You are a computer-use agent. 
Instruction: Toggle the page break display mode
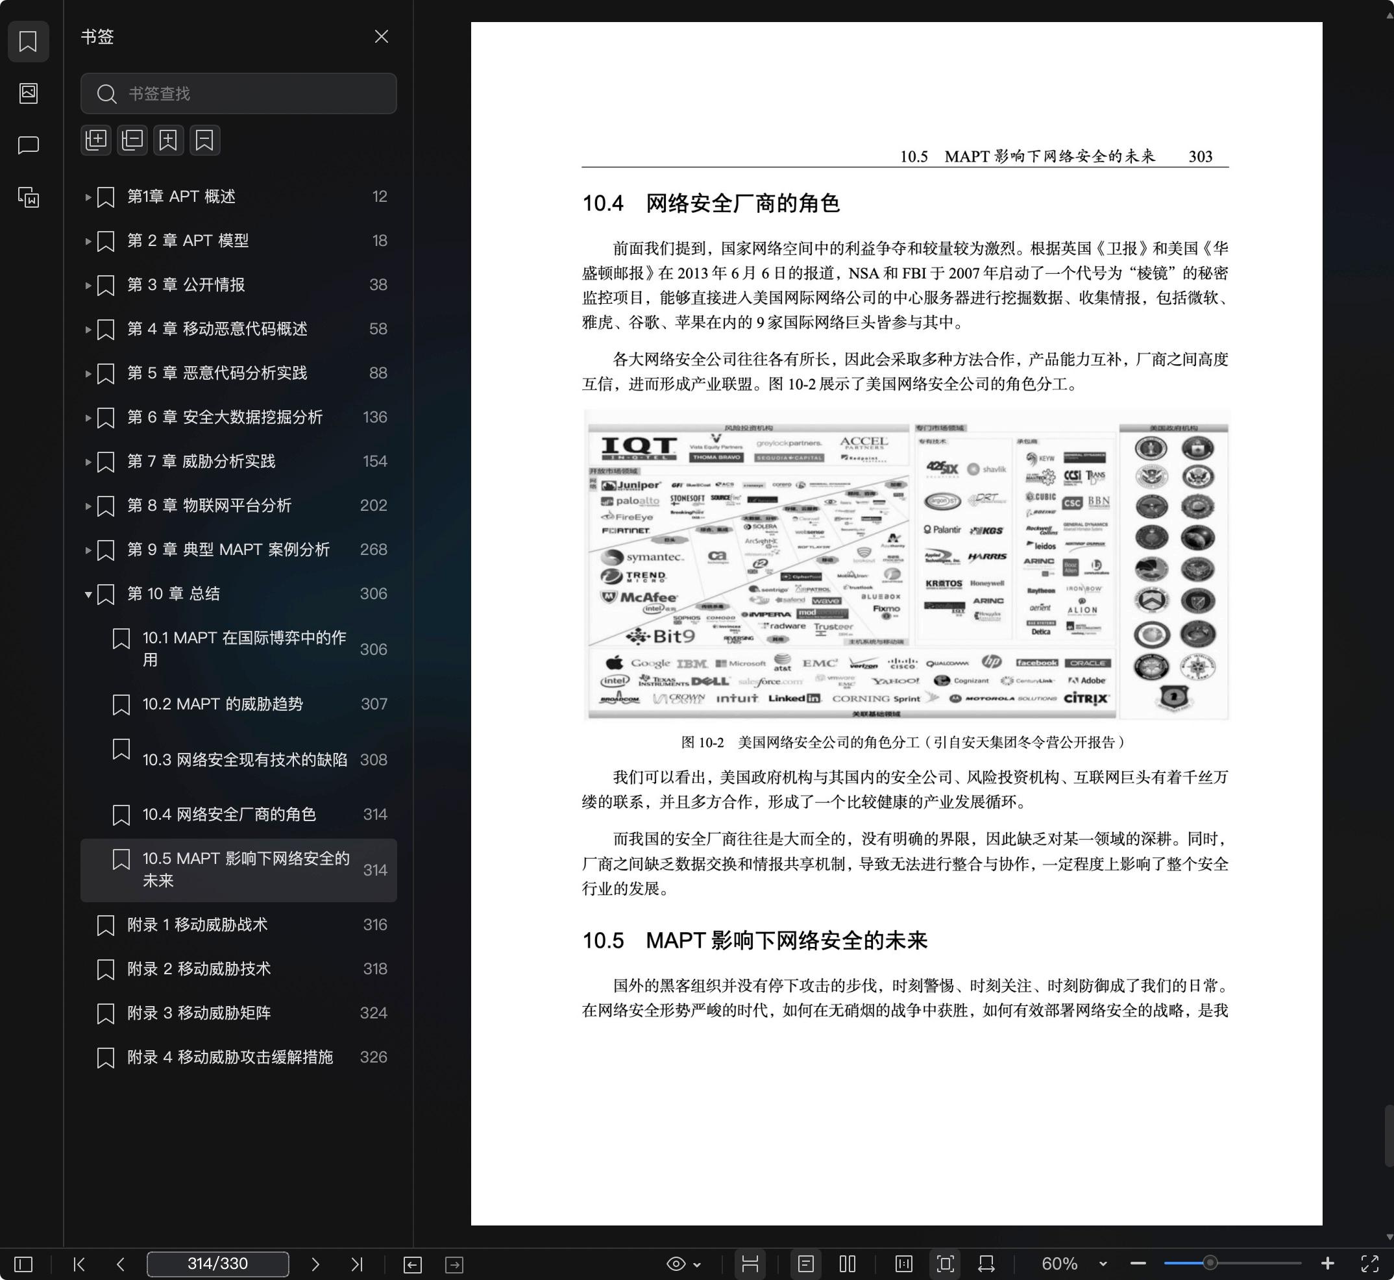750,1264
